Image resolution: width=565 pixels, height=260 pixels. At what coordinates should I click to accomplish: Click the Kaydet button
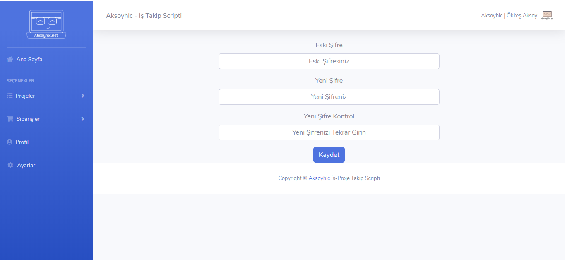point(329,155)
